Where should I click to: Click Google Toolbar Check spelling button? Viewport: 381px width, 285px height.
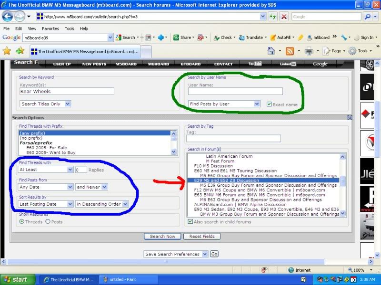pos(223,38)
